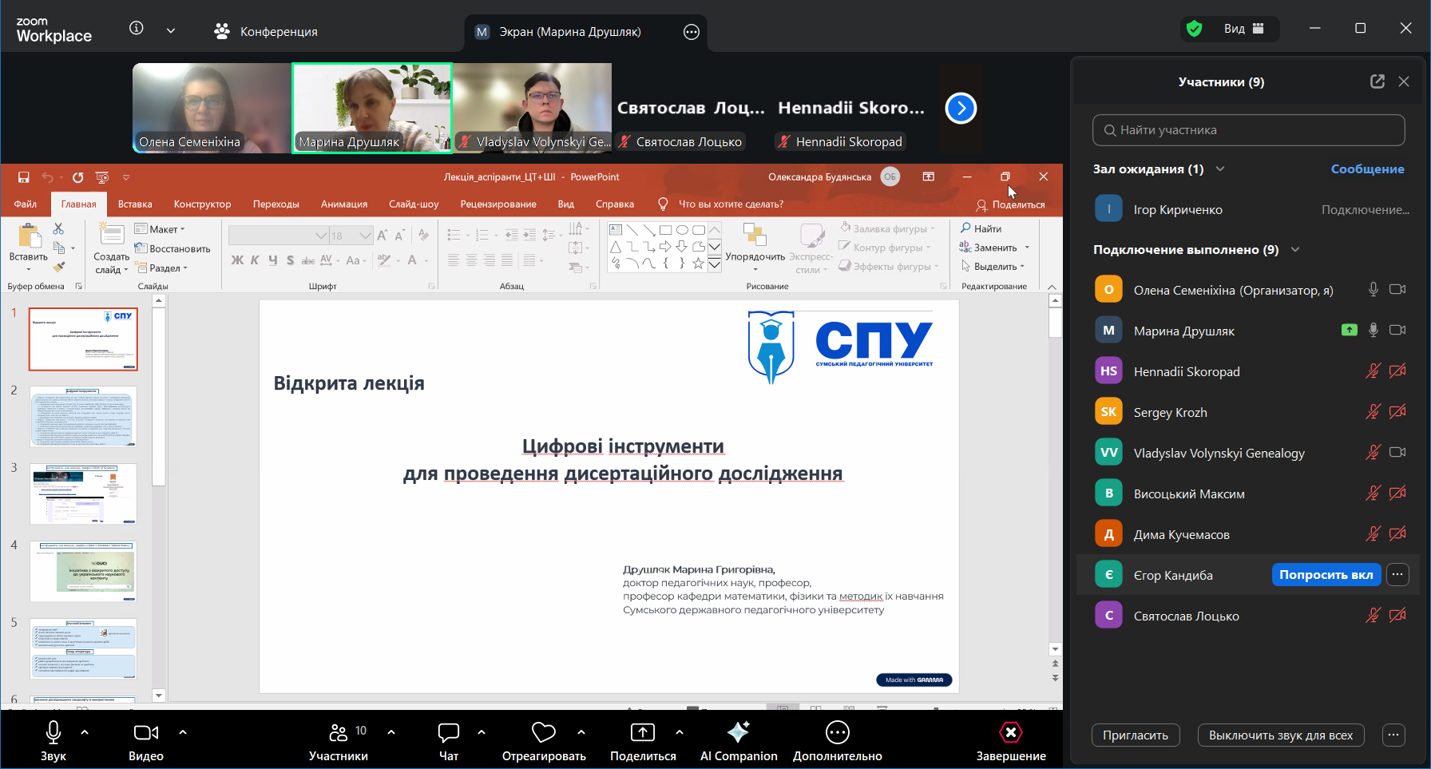Open Дополнительно options in the Zoom toolbar

point(836,731)
